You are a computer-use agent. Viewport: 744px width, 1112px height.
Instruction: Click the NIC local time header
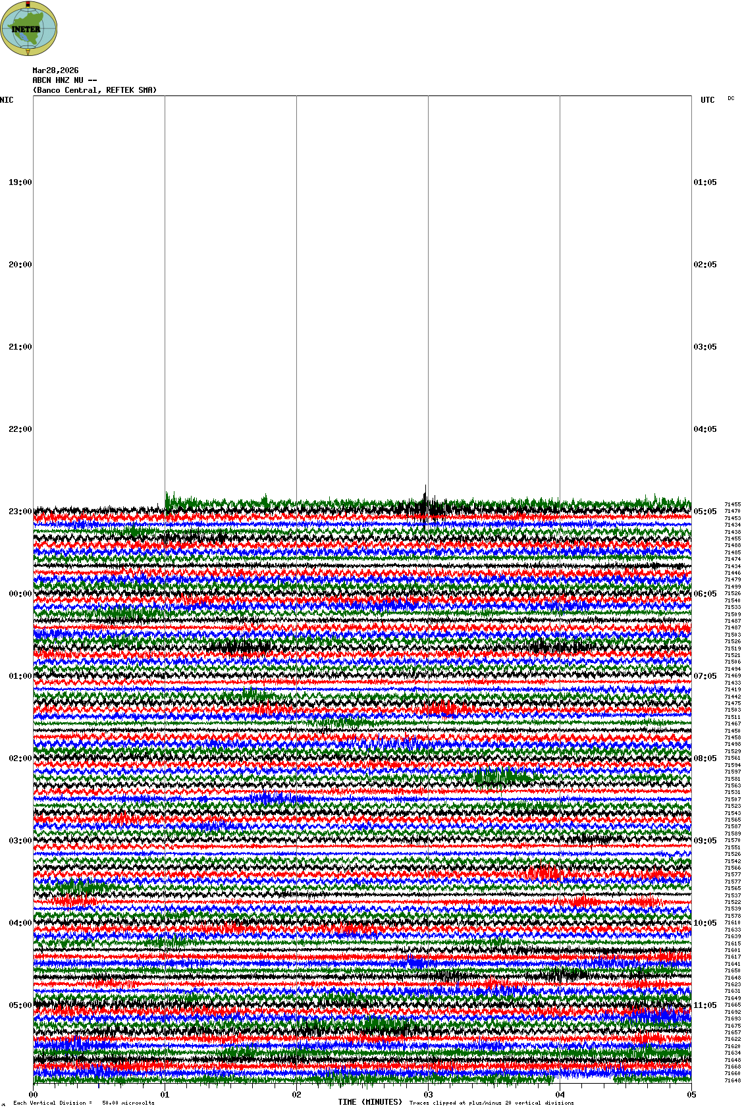(x=7, y=100)
